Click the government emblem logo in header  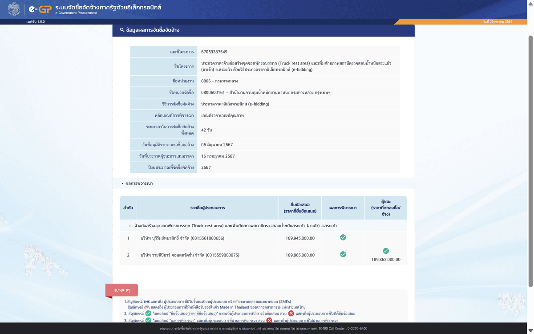click(x=14, y=8)
